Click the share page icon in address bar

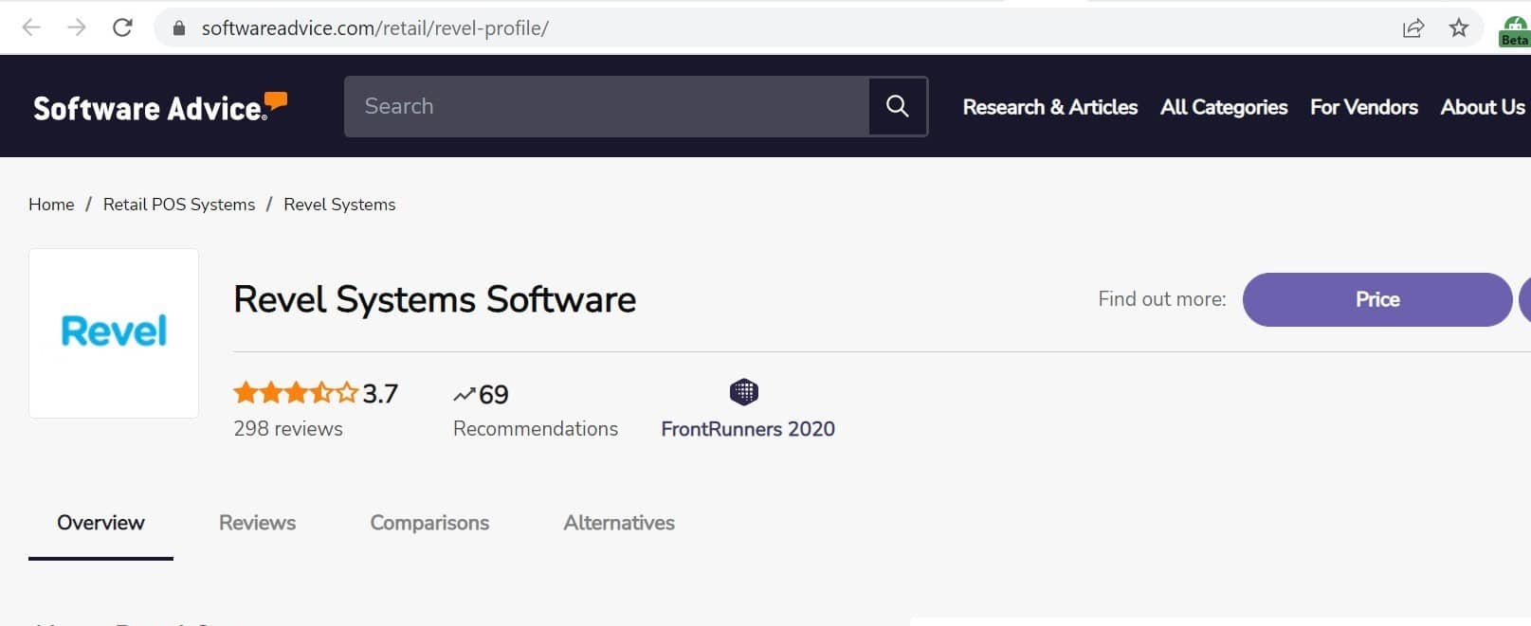pyautogui.click(x=1413, y=28)
